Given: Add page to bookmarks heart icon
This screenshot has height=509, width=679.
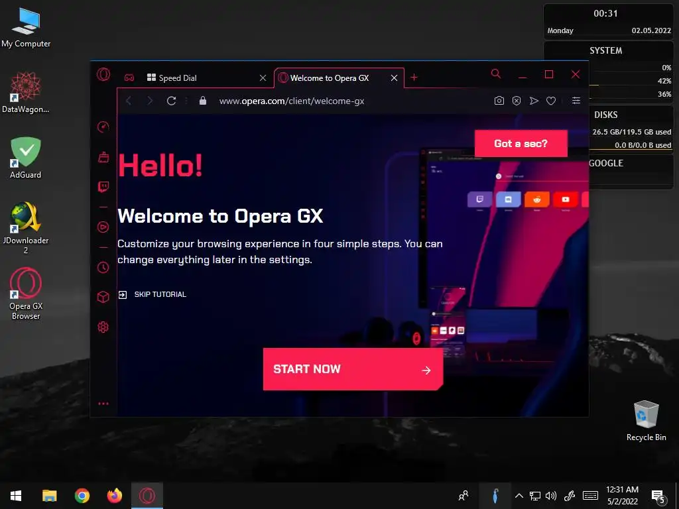Looking at the screenshot, I should [x=551, y=101].
